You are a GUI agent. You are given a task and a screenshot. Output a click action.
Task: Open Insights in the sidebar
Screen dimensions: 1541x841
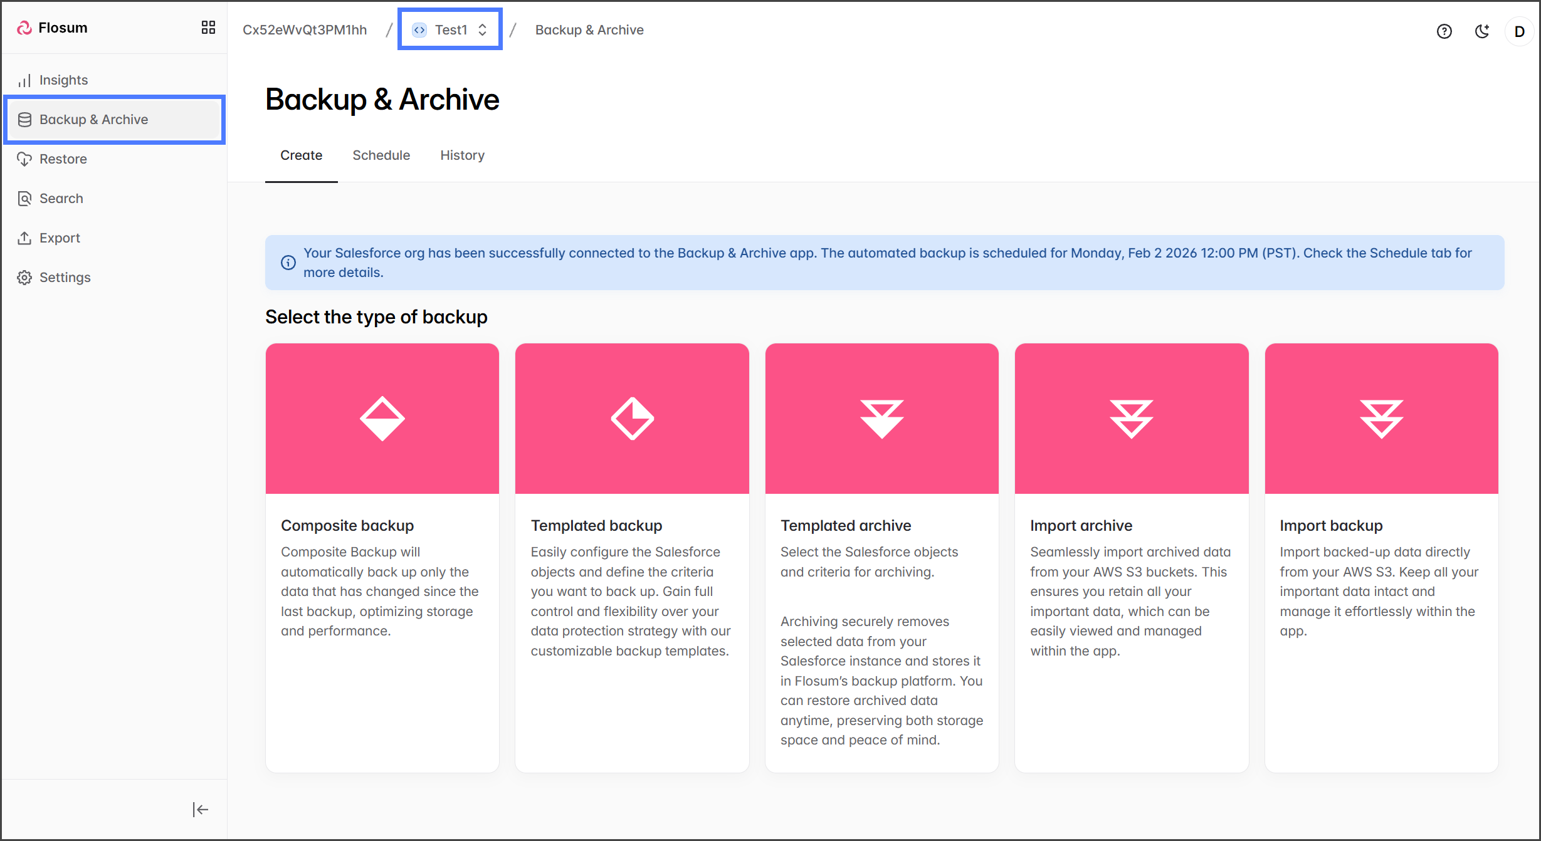[63, 80]
